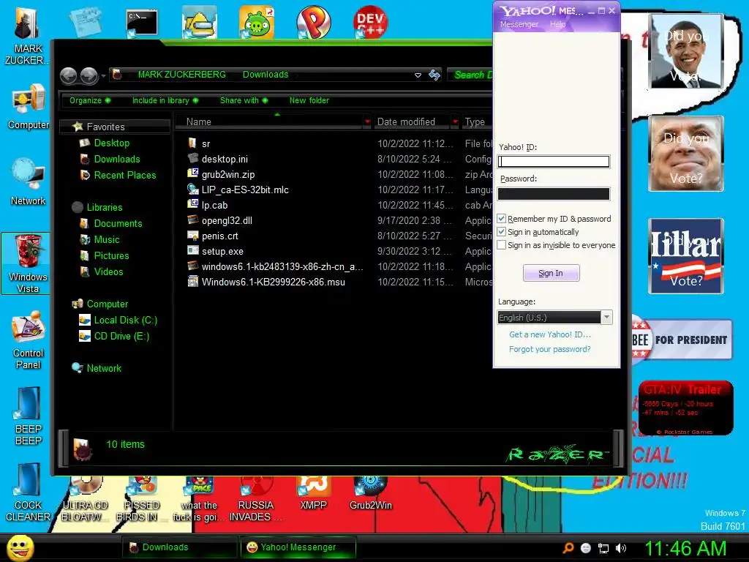Screen dimensions: 749x562
Task: Click the GTA:IV Trailer countdown gadget
Action: [x=685, y=408]
